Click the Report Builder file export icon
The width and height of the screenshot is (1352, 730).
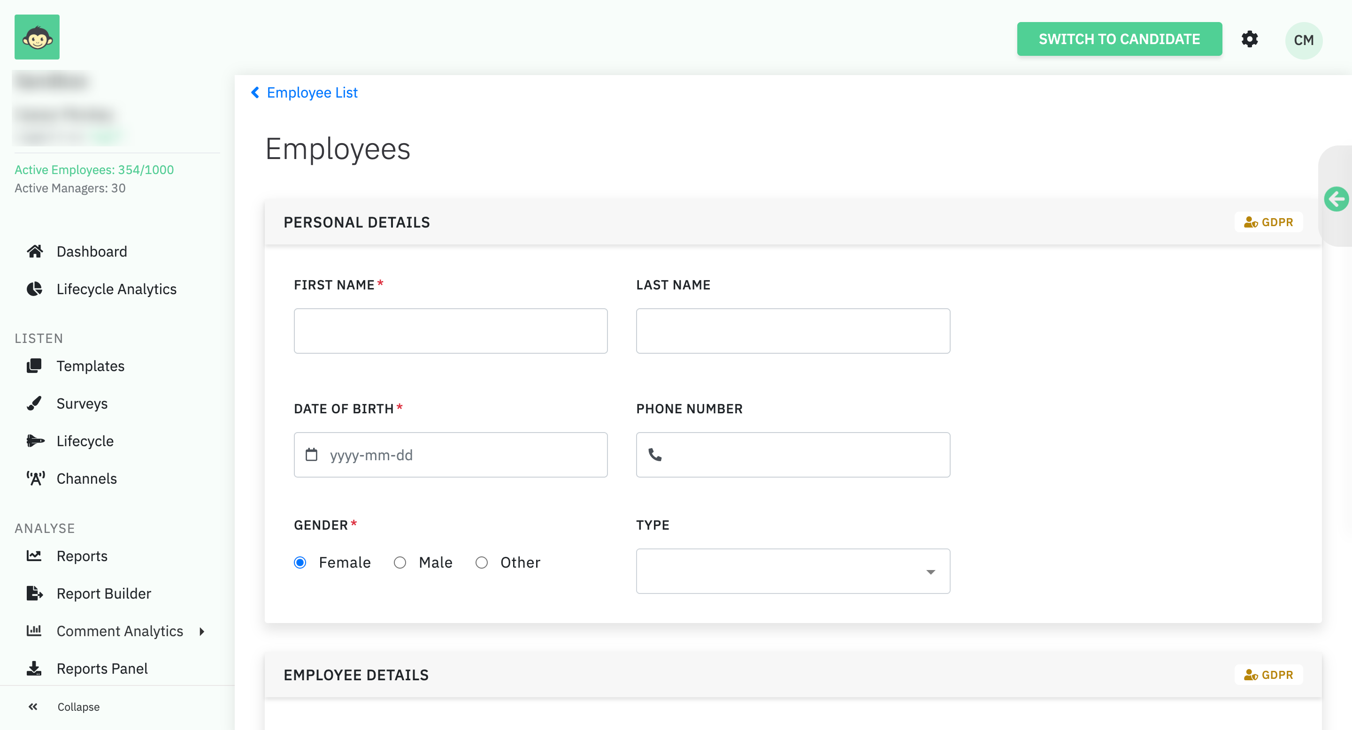tap(35, 593)
